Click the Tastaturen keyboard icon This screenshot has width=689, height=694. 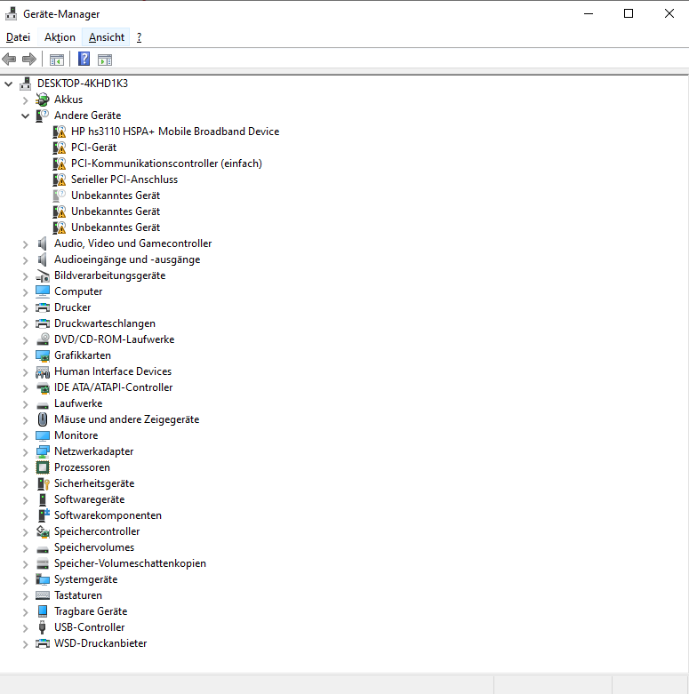click(43, 595)
